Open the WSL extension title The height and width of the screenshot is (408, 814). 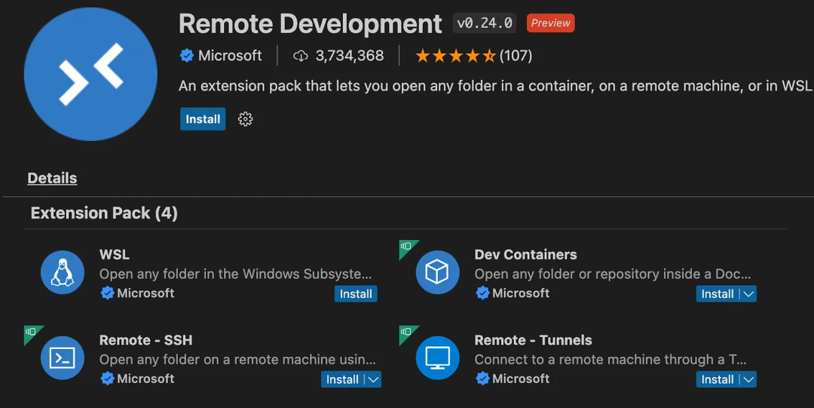click(115, 255)
